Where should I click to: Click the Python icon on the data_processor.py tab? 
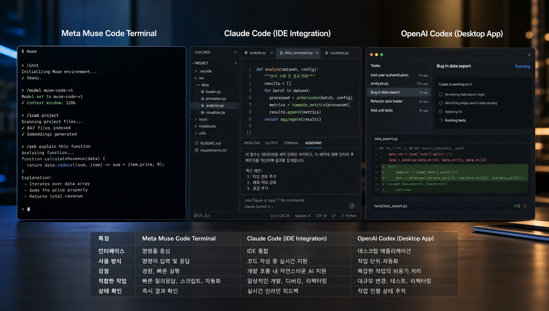coord(281,53)
